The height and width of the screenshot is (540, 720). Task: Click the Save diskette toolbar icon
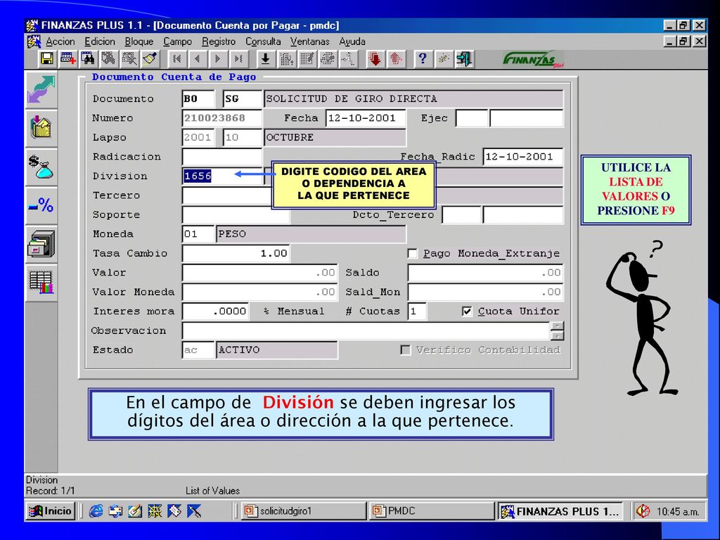pyautogui.click(x=47, y=59)
